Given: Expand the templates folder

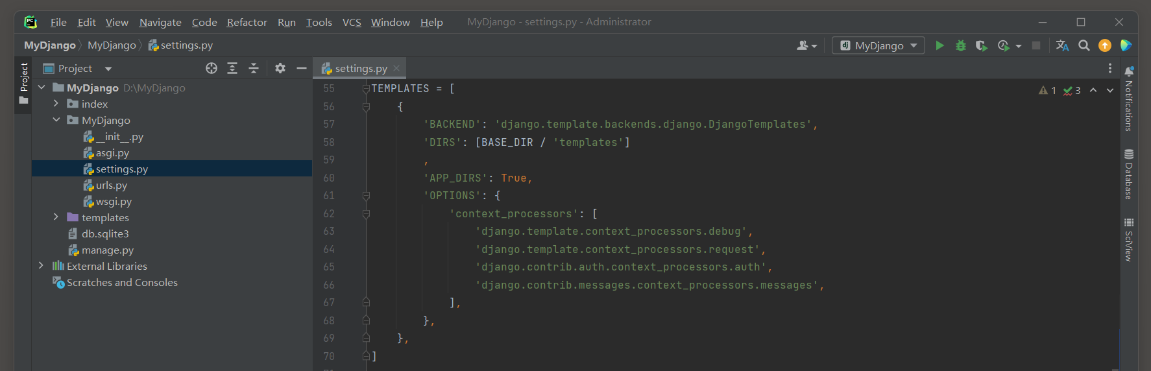Looking at the screenshot, I should point(56,217).
